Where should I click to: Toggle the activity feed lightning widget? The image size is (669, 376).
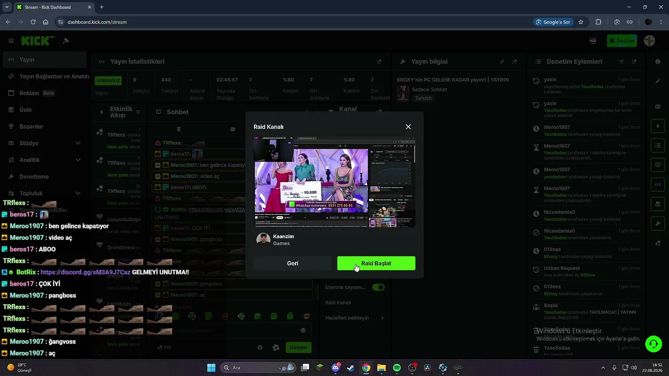(658, 126)
